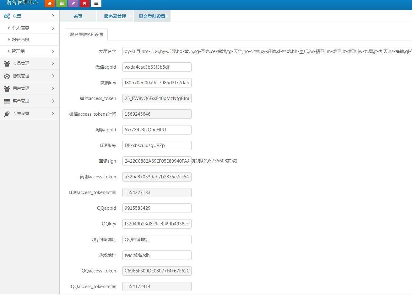Click the plug icon for 系统设置
412x295 pixels.
point(7,114)
